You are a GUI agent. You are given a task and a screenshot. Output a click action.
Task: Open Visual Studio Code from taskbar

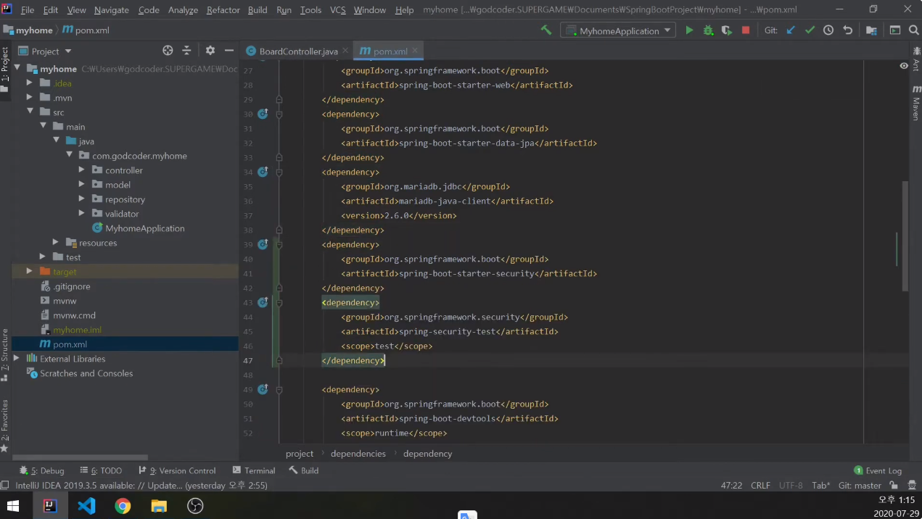pos(86,505)
